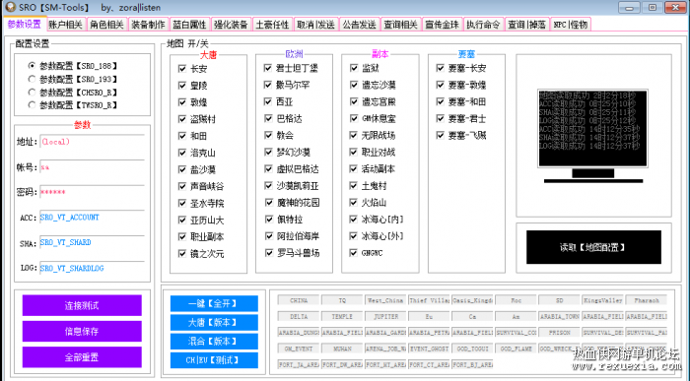This screenshot has width=690, height=381.
Task: Disable the 撒马尔罕 map checkbox
Action: [x=268, y=85]
